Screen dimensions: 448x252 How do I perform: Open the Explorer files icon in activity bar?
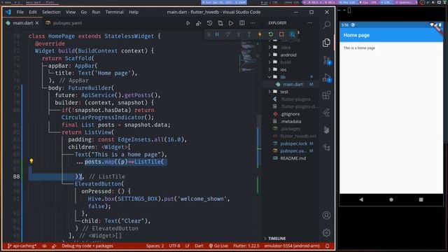pos(326,43)
